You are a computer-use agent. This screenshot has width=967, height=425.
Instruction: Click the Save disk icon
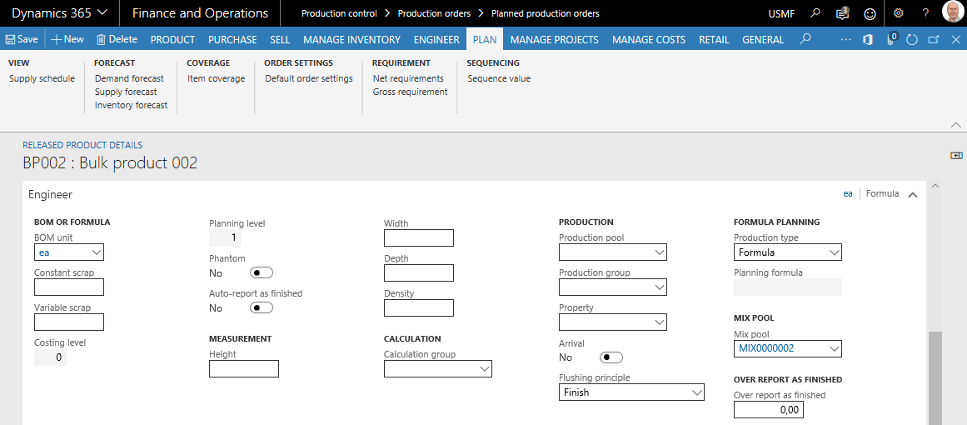[11, 39]
